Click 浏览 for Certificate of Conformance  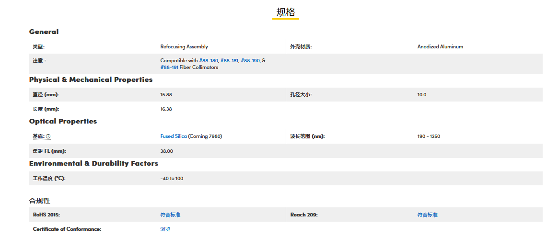pyautogui.click(x=165, y=229)
